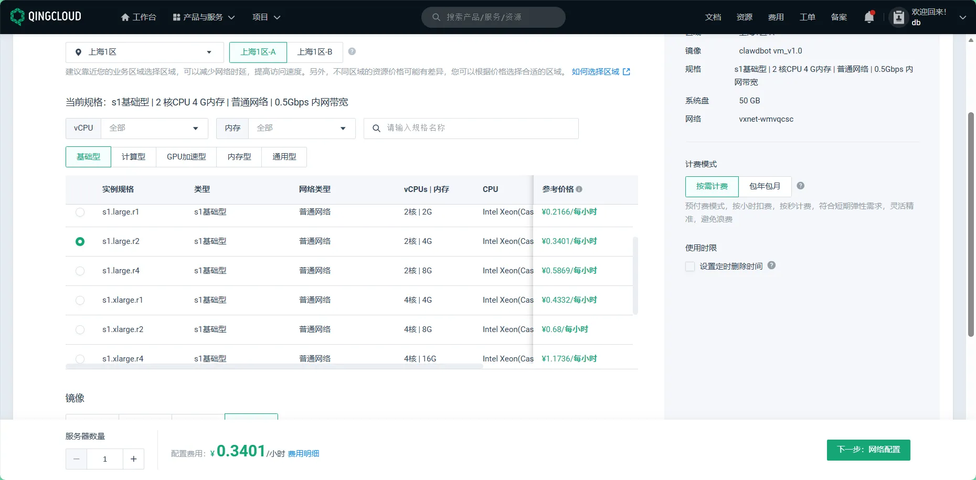Expand the 内存 filter dropdown
This screenshot has height=480, width=976.
click(301, 129)
